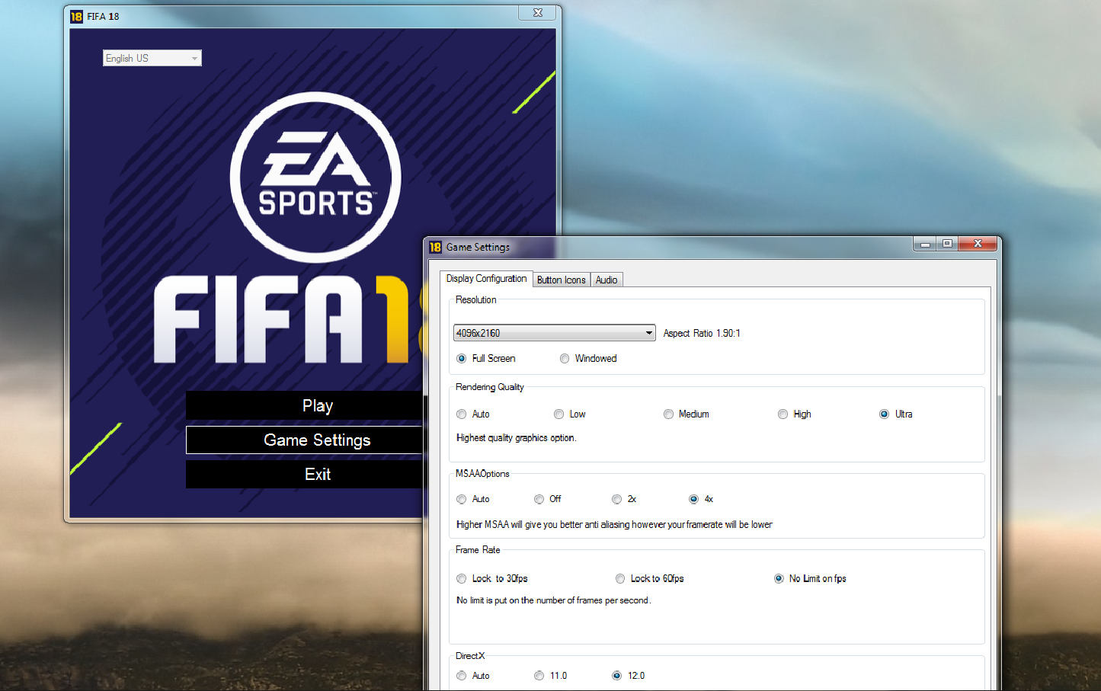Image resolution: width=1101 pixels, height=691 pixels.
Task: Select DirectX 11.0
Action: pyautogui.click(x=539, y=676)
